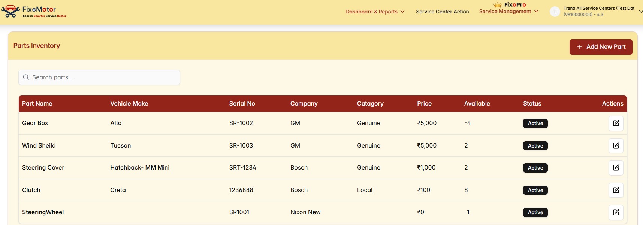
Task: Click the ₹0 price cell
Action: (x=420, y=212)
